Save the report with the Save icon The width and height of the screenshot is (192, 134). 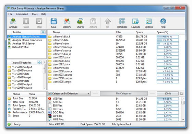coord(53,23)
